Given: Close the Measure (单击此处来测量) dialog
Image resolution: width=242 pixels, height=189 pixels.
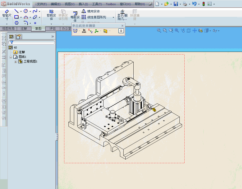Looking at the screenshot, I should (x=122, y=26).
